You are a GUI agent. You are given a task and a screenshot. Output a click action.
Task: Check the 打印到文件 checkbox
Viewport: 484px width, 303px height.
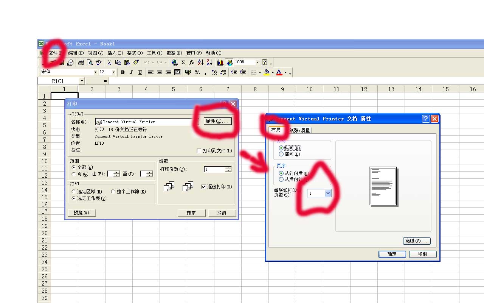(199, 151)
